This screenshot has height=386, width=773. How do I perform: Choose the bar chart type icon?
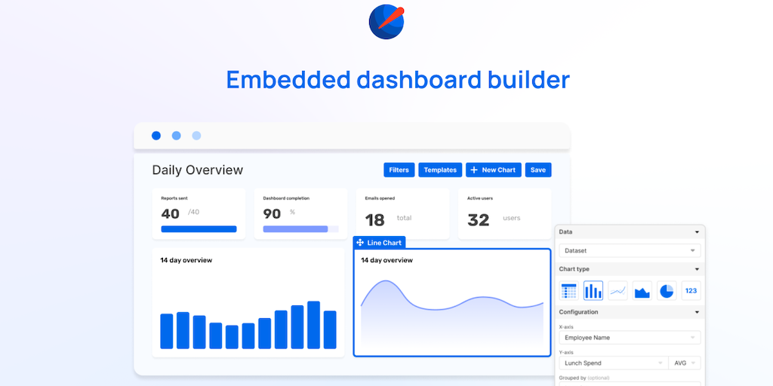pyautogui.click(x=593, y=290)
